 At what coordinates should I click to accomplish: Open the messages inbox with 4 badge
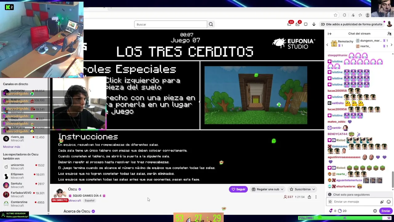point(298,24)
